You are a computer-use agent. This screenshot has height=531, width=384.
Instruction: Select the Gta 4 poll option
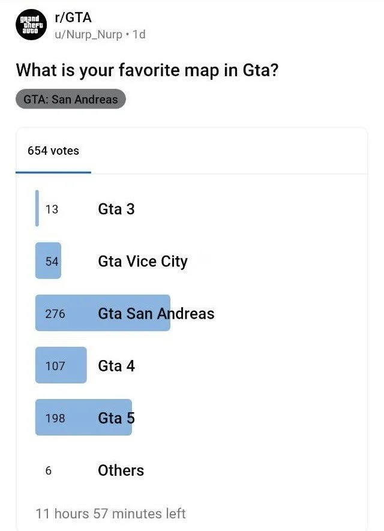click(116, 365)
